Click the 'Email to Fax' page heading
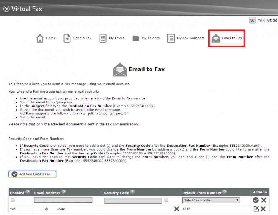The image size is (278, 215). [x=147, y=69]
